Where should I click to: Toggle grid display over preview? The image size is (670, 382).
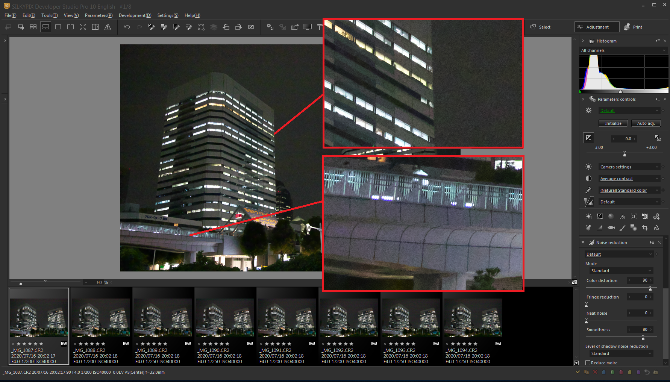pos(95,27)
